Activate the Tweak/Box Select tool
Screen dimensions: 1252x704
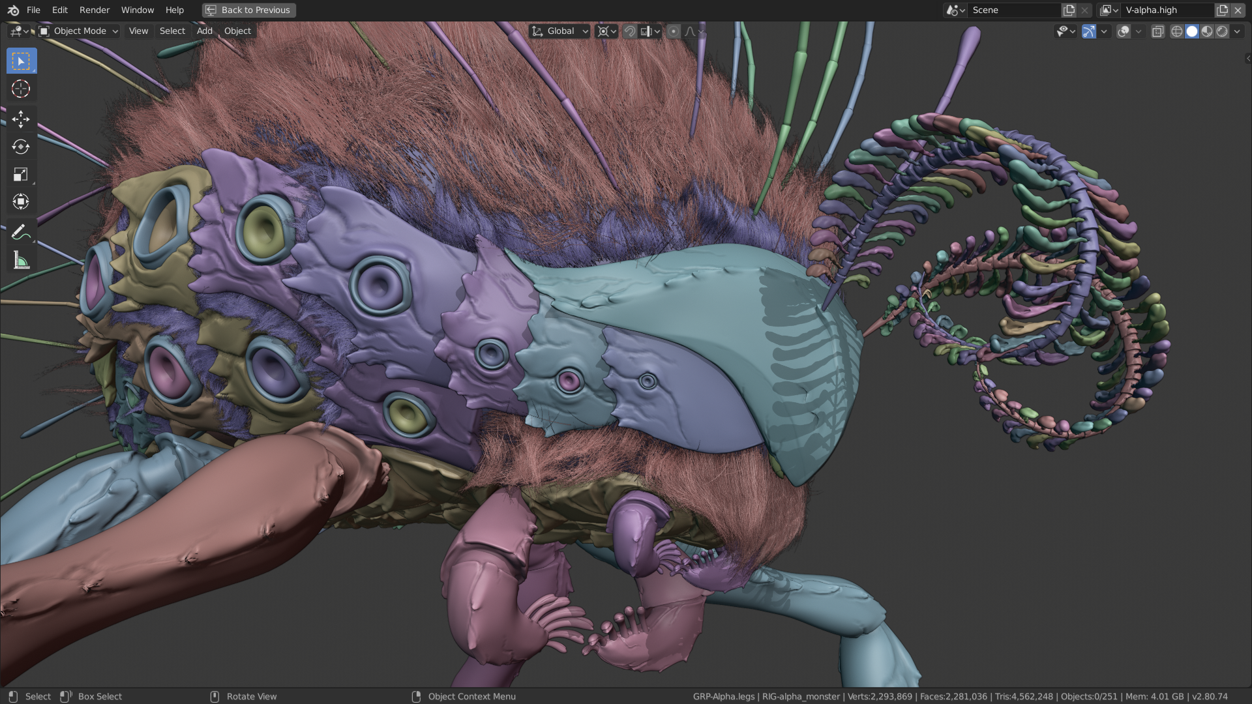[22, 61]
